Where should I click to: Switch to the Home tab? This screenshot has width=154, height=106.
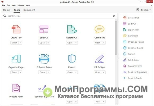tap(7, 10)
